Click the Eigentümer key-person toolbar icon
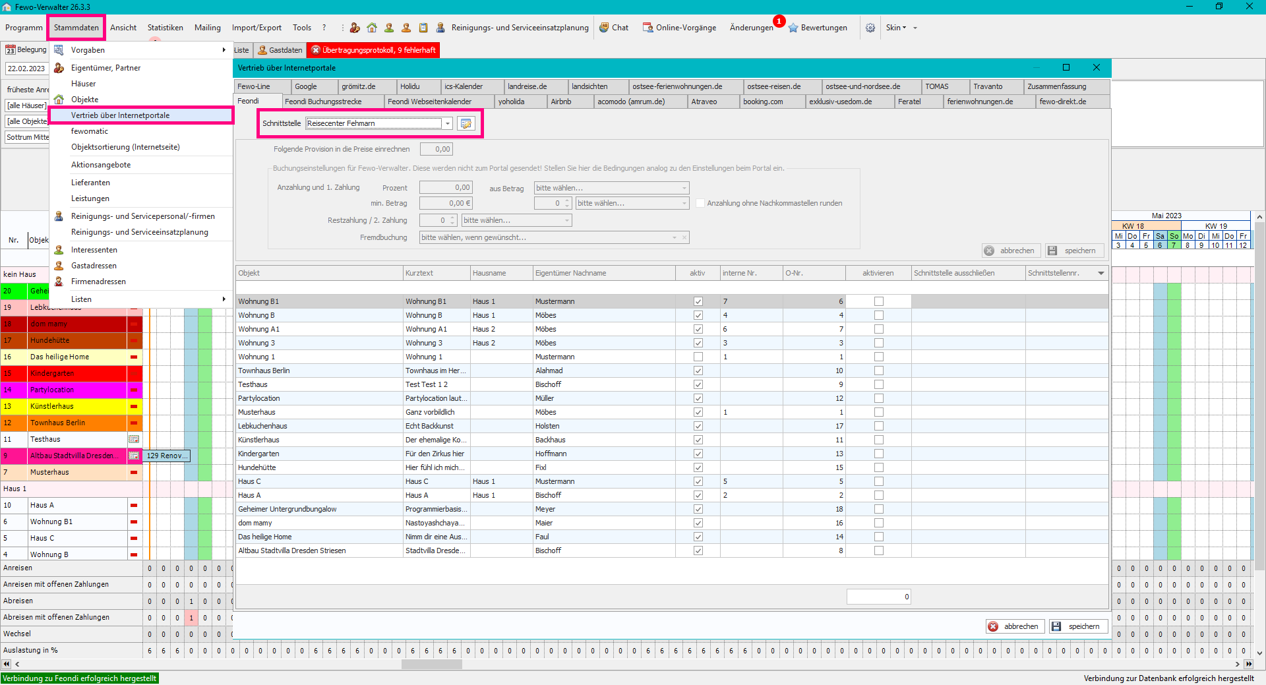1266x685 pixels. click(355, 28)
